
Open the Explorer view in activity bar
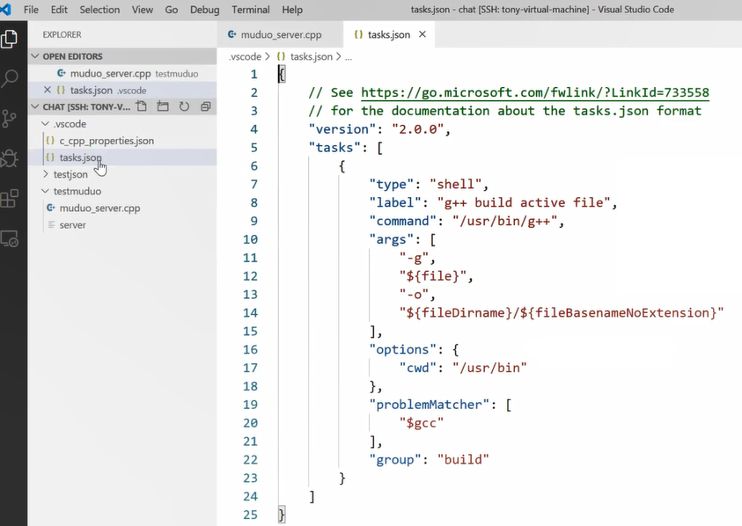click(x=10, y=40)
